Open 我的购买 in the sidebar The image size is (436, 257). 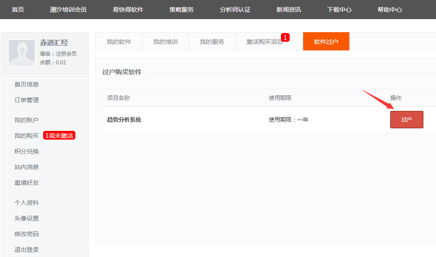[x=27, y=136]
